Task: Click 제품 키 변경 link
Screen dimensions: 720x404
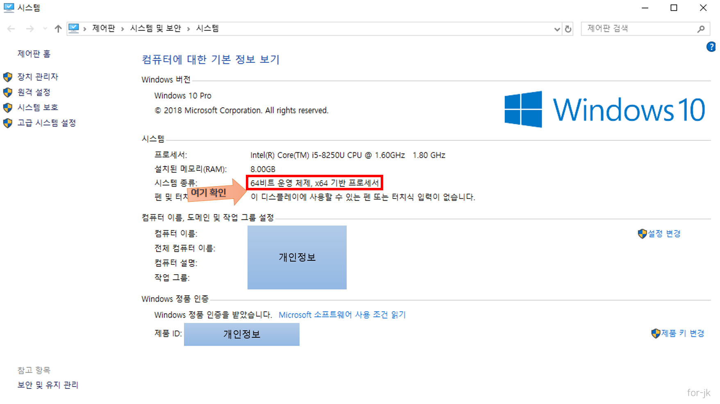Action: 682,333
